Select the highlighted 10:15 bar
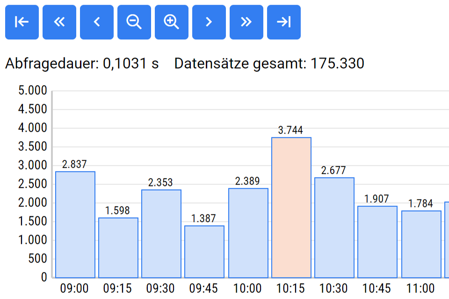The image size is (449, 299). coord(291,208)
